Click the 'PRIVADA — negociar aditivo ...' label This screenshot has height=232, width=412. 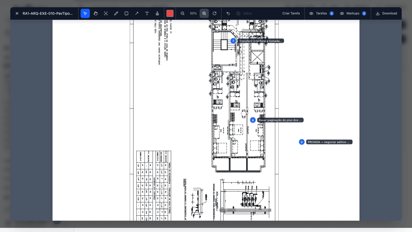tap(329, 142)
